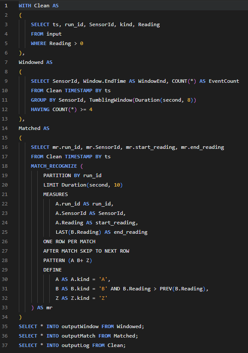Click 'outputMatch' on line 36

(78, 336)
